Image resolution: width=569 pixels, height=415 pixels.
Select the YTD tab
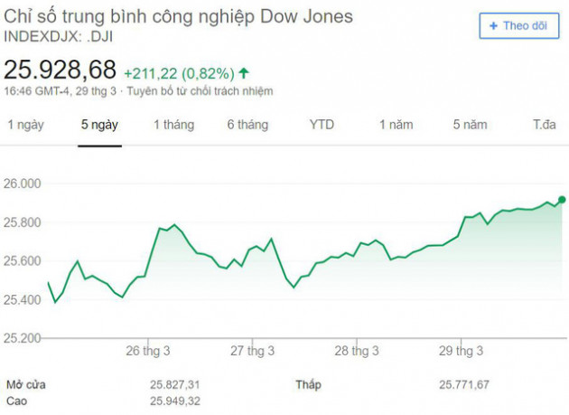pos(322,125)
